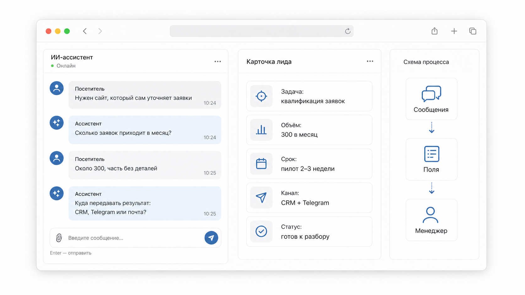Click the checkmark icon for Статус
525x295 pixels.
[x=261, y=231]
